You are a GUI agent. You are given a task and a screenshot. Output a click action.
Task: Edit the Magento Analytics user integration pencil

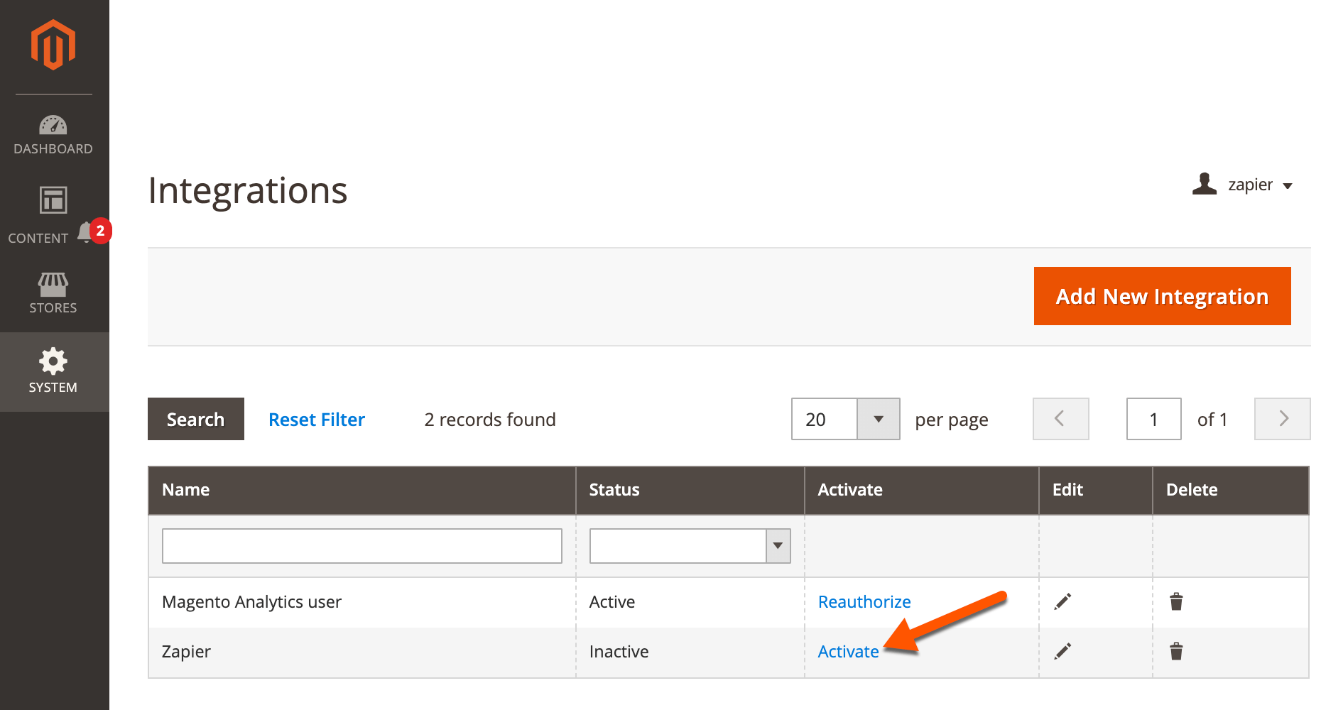click(1063, 601)
